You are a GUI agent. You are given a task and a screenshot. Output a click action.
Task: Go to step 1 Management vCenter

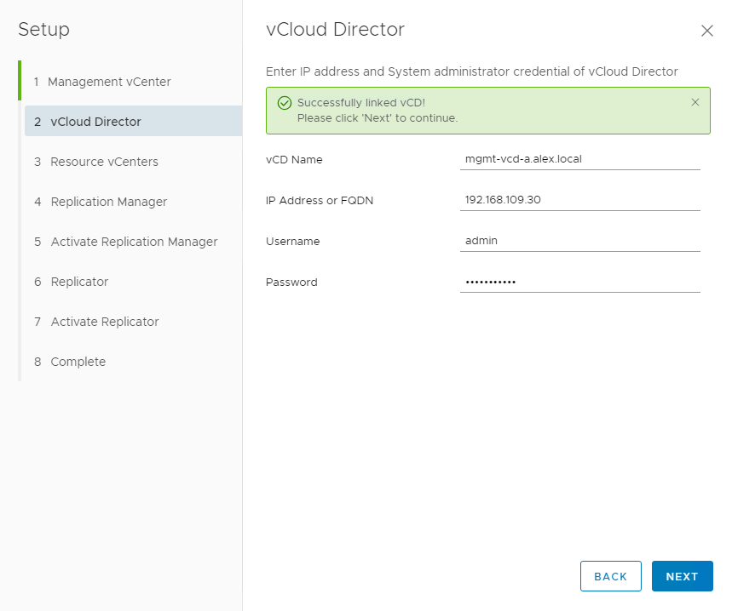coord(109,82)
